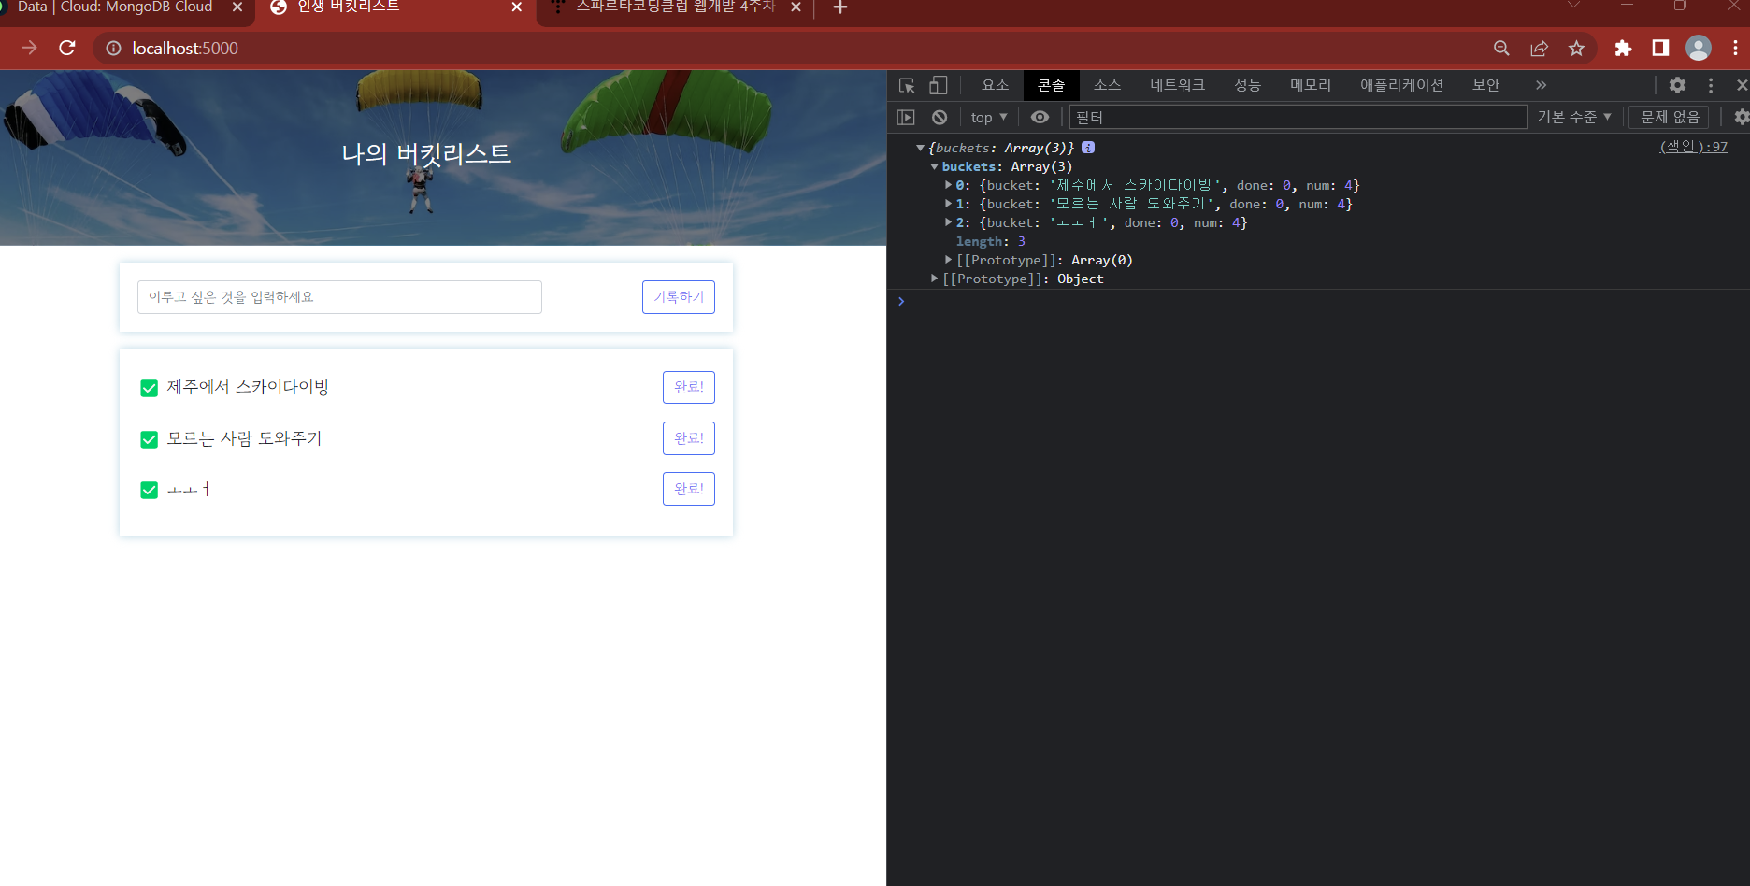This screenshot has height=886, width=1750.
Task: Expand array item 1 모르는 사람 도와주기
Action: coord(948,204)
